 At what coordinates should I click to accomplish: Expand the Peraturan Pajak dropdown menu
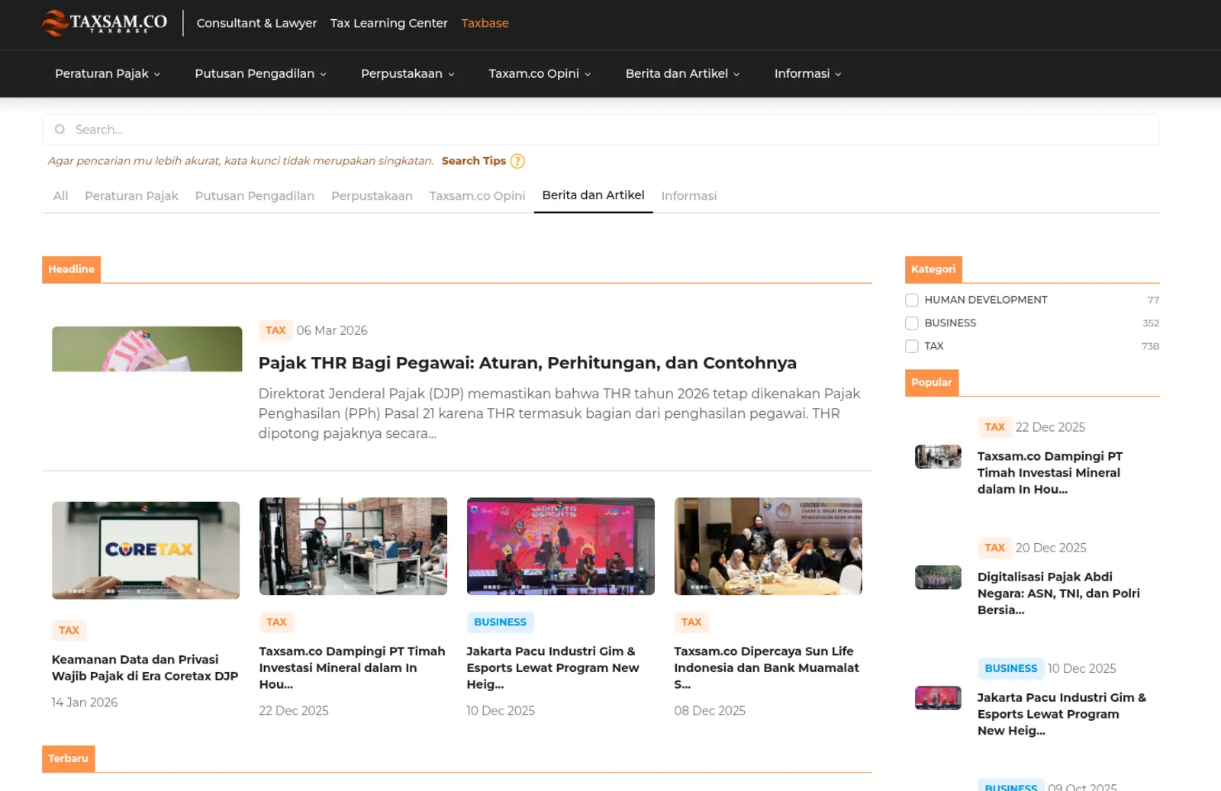pyautogui.click(x=108, y=73)
